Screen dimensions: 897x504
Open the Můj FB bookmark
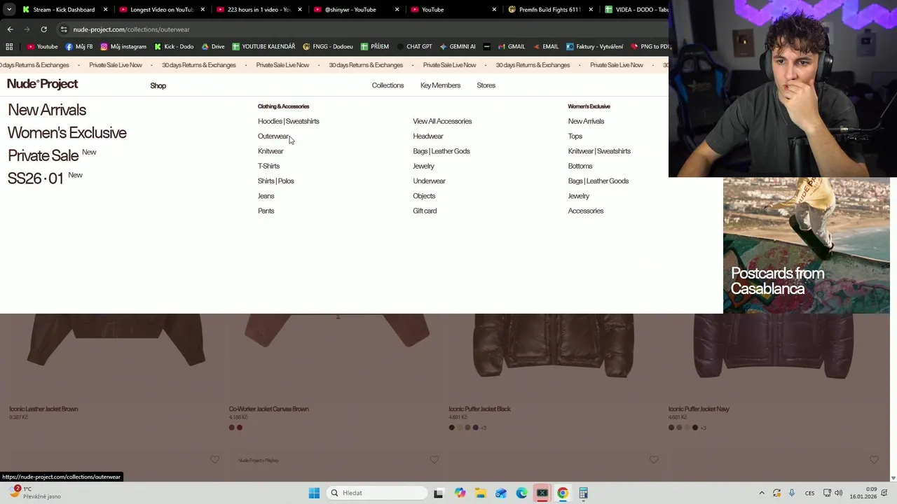click(x=79, y=47)
